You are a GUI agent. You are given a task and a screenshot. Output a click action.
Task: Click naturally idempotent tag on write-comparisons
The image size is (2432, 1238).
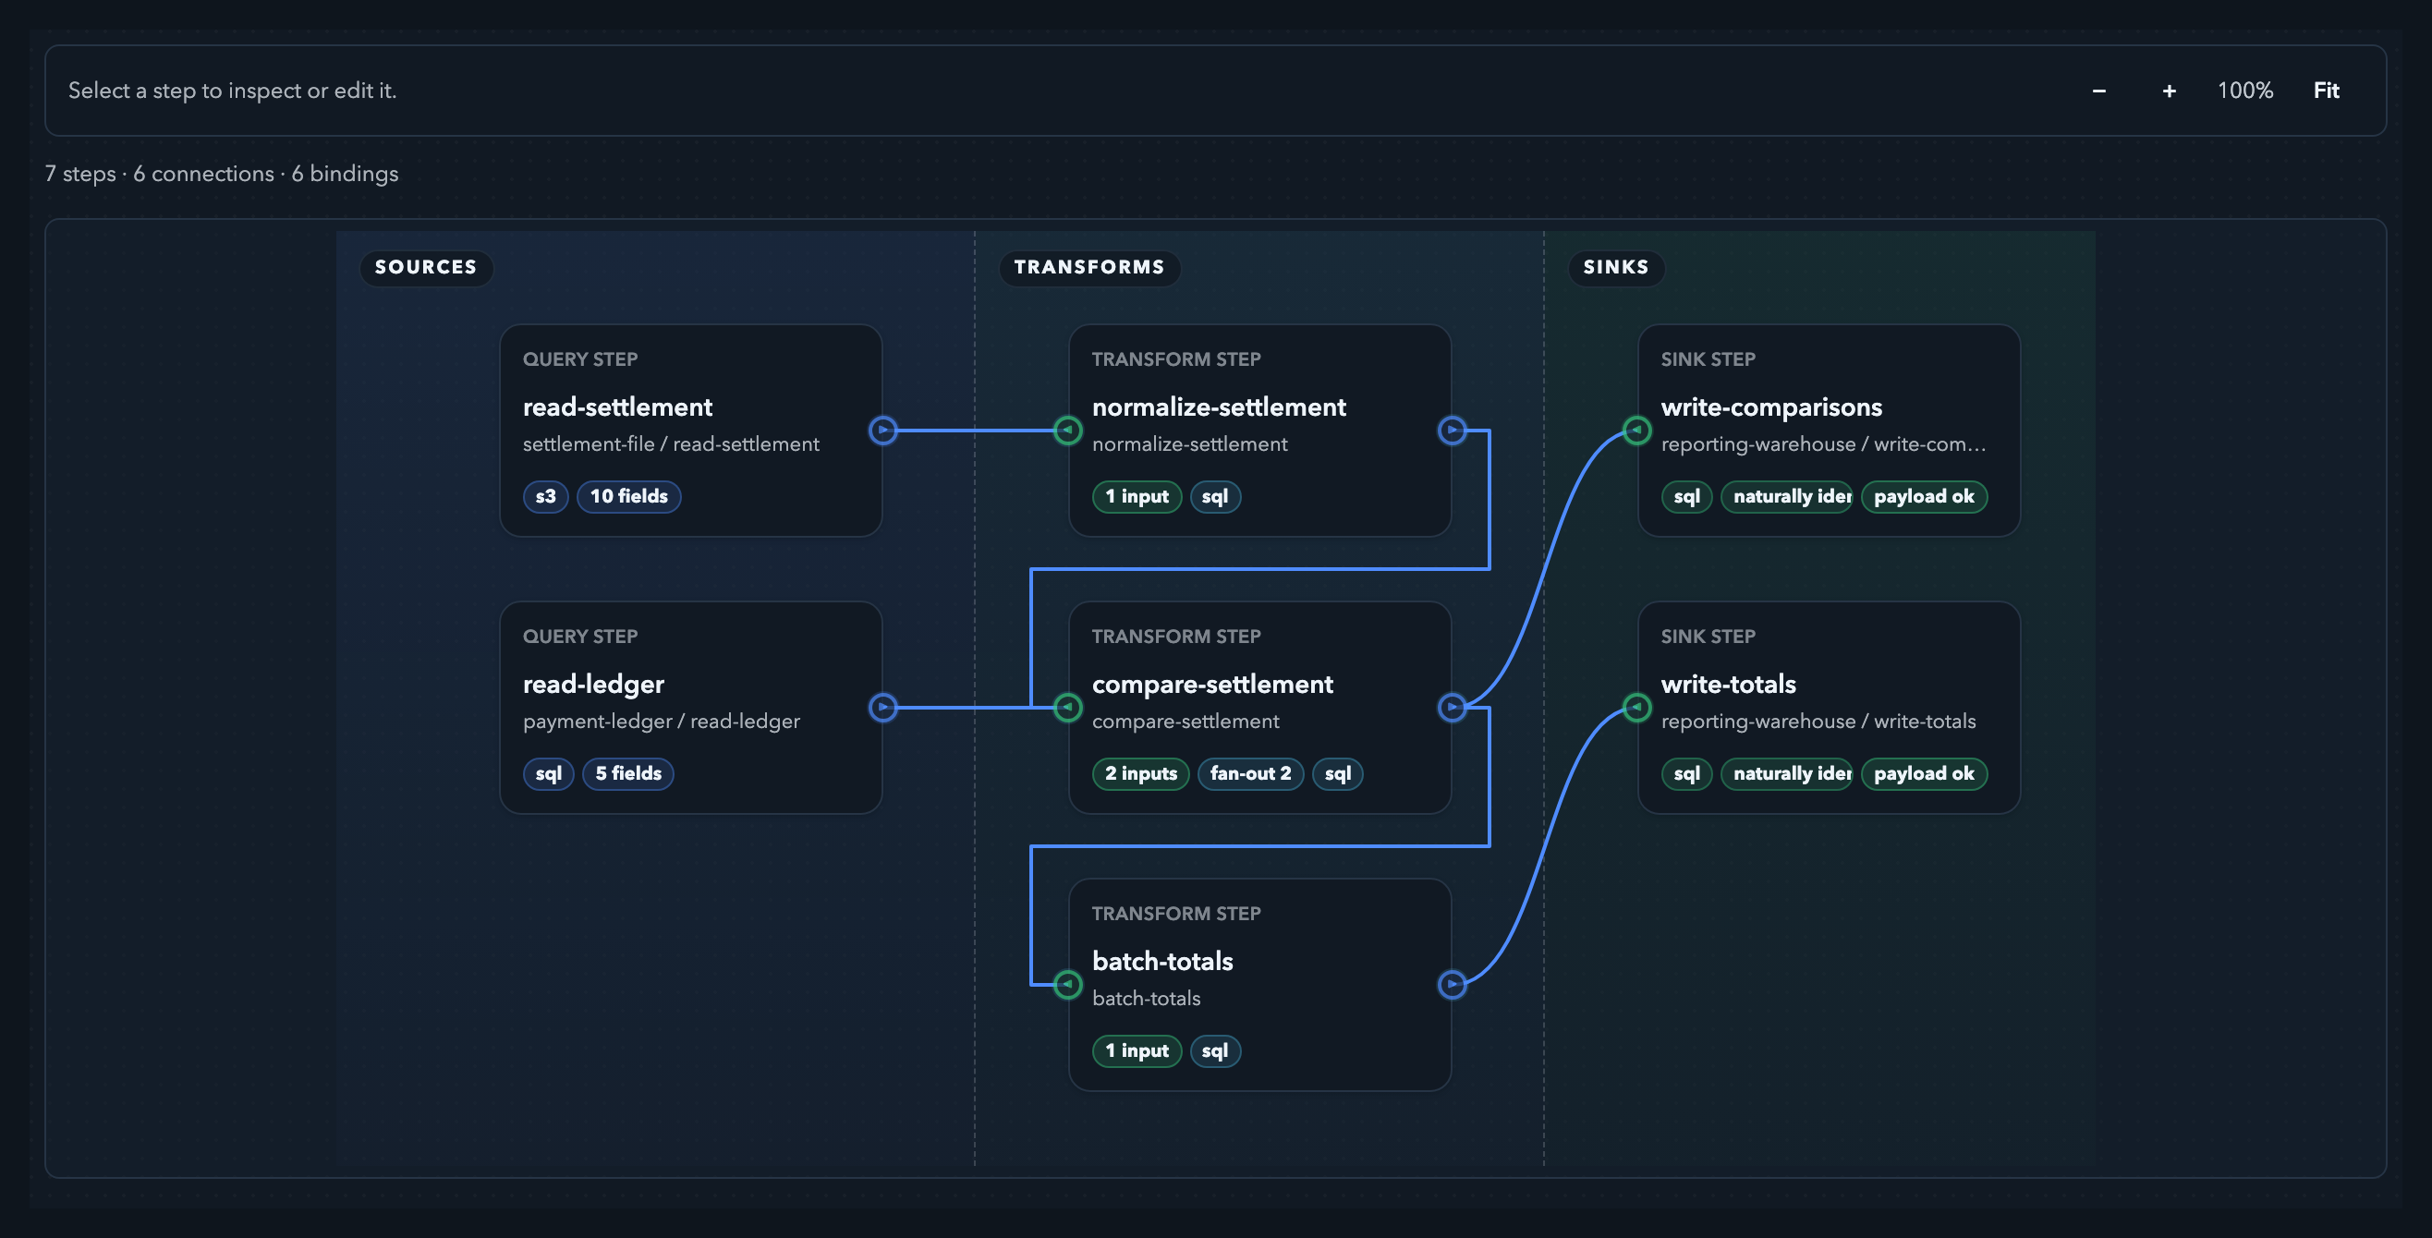tap(1787, 497)
